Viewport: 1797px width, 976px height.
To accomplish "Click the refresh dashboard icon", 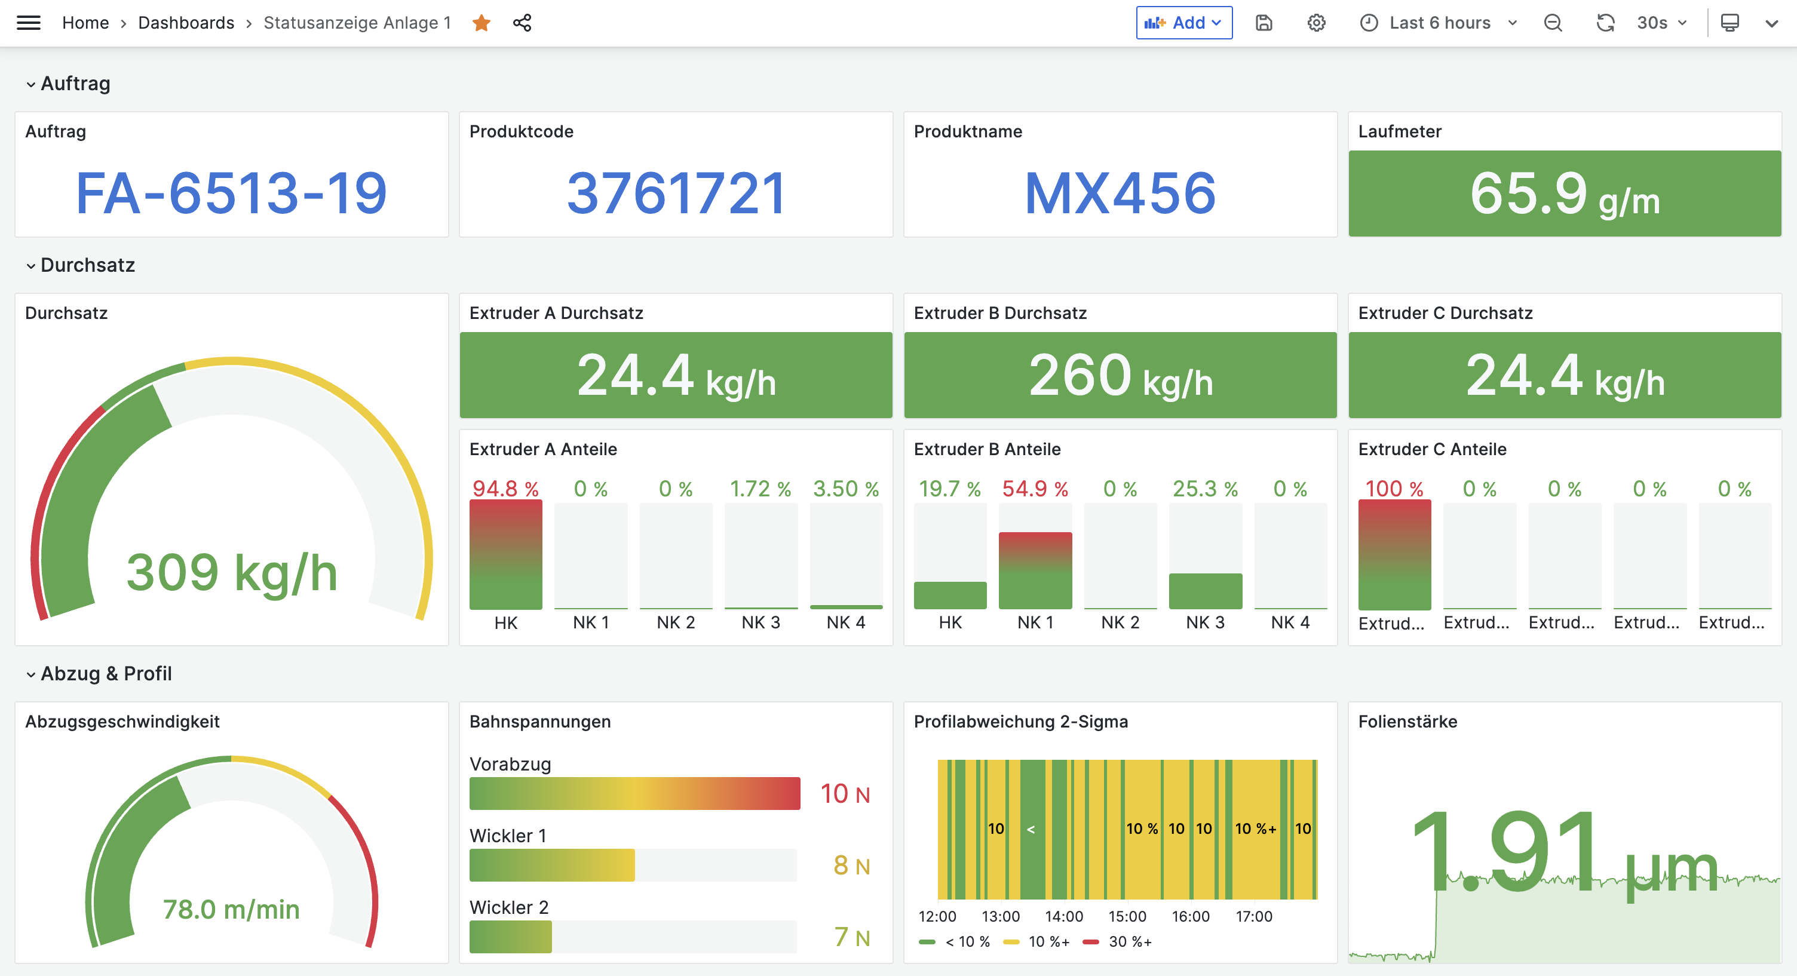I will [x=1605, y=23].
